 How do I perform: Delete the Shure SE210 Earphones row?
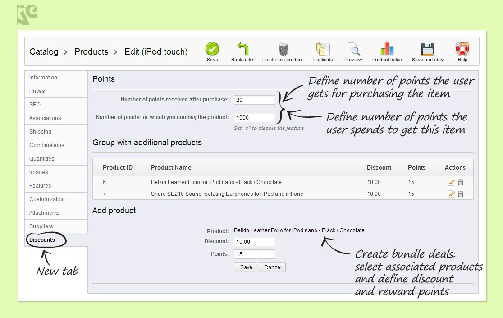[x=461, y=194]
